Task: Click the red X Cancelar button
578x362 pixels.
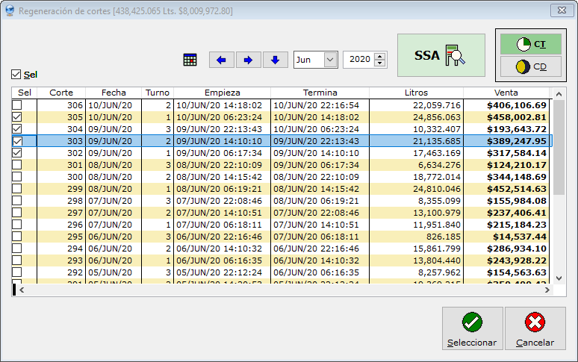Action: coord(535,328)
